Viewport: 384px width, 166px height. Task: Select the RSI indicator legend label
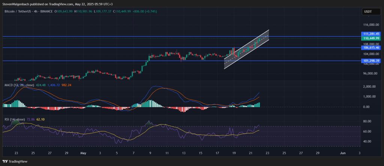7,119
